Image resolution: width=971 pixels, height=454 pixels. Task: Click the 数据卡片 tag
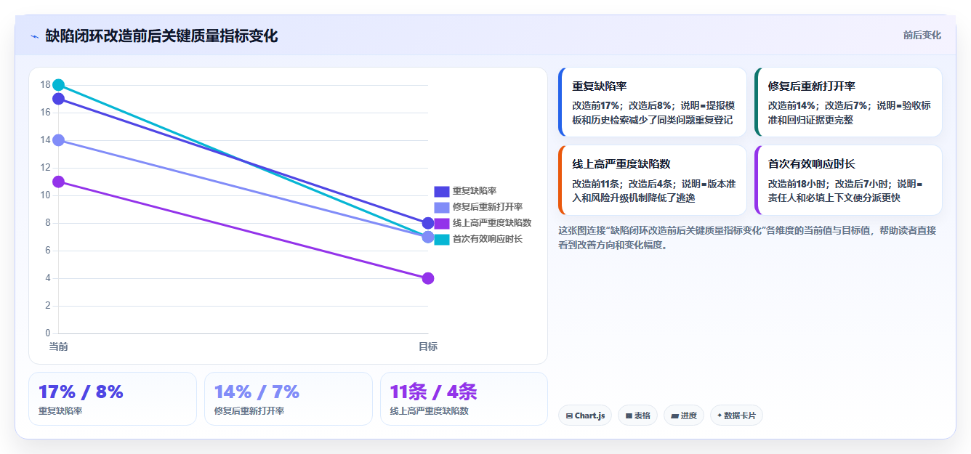[x=736, y=416]
